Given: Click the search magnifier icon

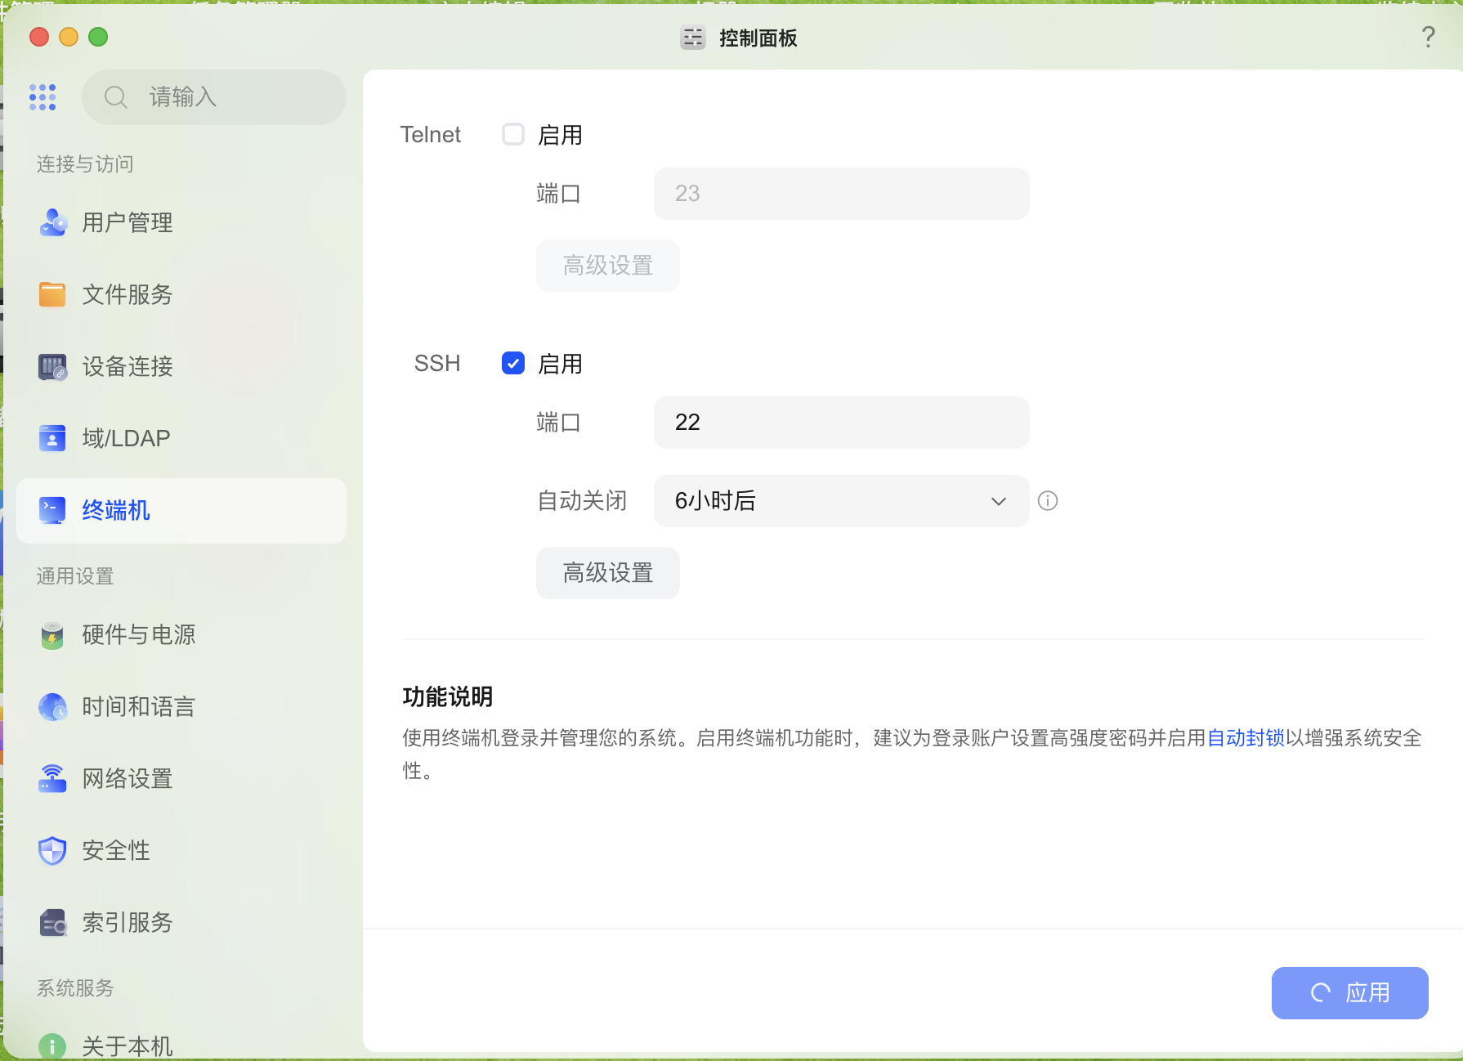Looking at the screenshot, I should pyautogui.click(x=116, y=97).
